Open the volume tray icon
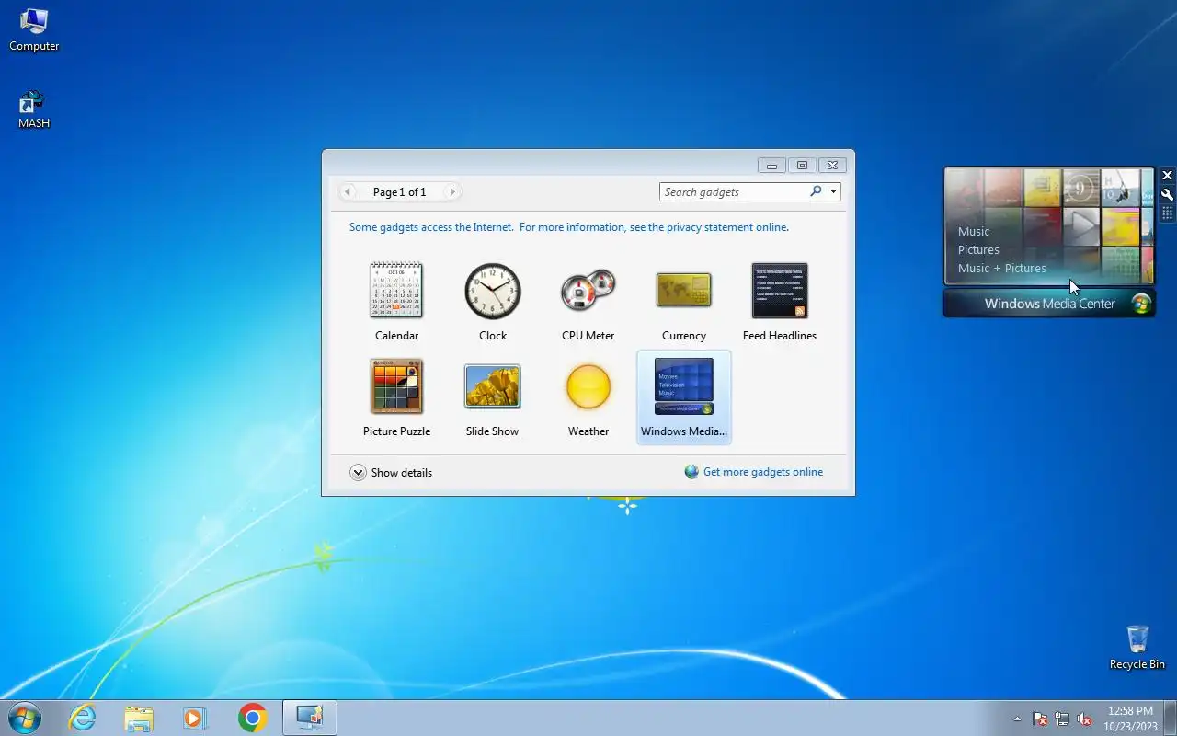Image resolution: width=1177 pixels, height=736 pixels. 1084,719
